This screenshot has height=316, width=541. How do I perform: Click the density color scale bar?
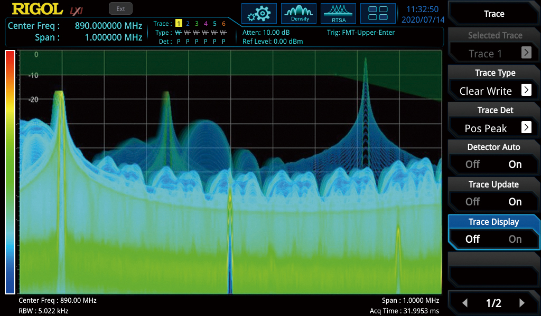[10, 172]
